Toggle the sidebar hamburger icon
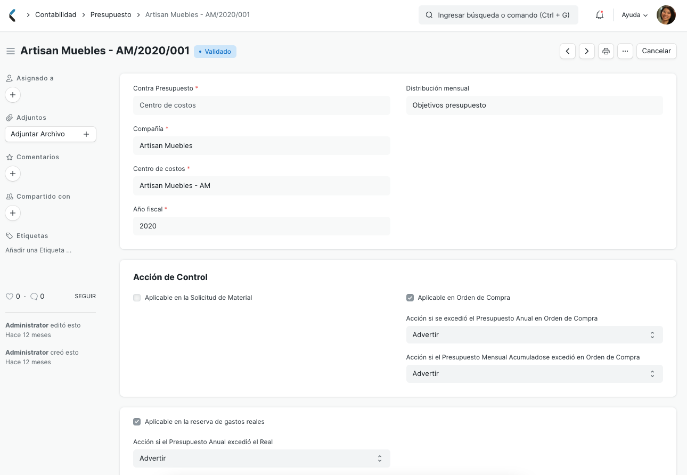The width and height of the screenshot is (687, 475). click(10, 51)
